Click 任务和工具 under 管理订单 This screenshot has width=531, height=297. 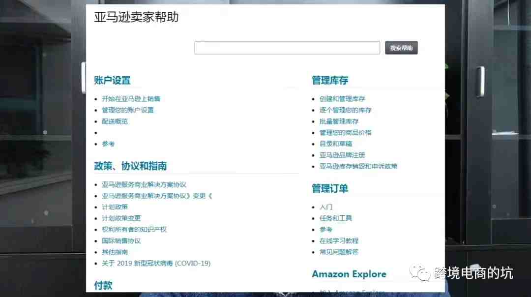tap(335, 218)
